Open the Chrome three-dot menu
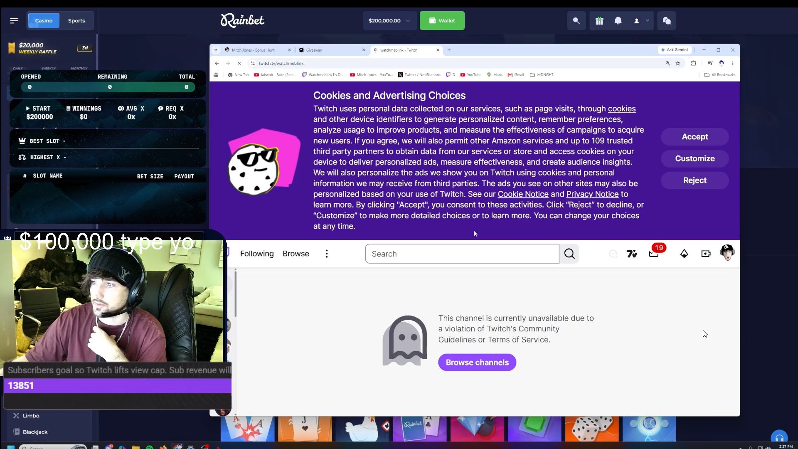This screenshot has height=449, width=798. coord(733,63)
